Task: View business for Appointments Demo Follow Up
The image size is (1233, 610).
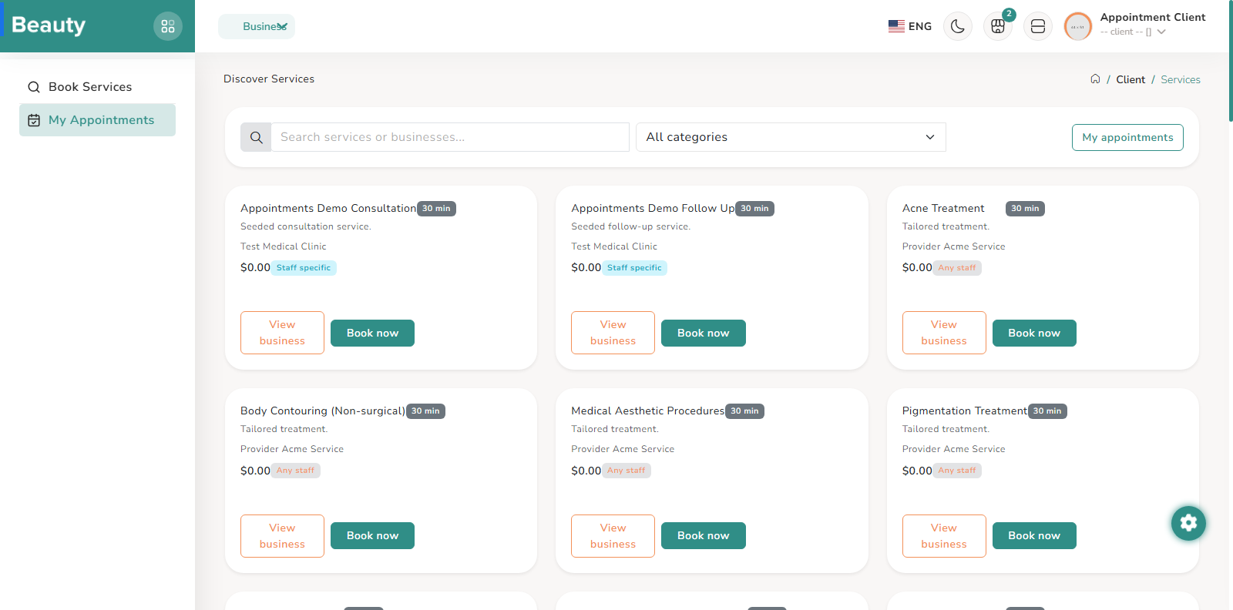Action: pos(613,333)
